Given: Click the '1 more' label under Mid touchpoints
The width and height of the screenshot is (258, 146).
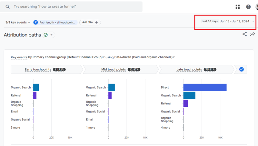Looking at the screenshot, I should [x=91, y=128].
